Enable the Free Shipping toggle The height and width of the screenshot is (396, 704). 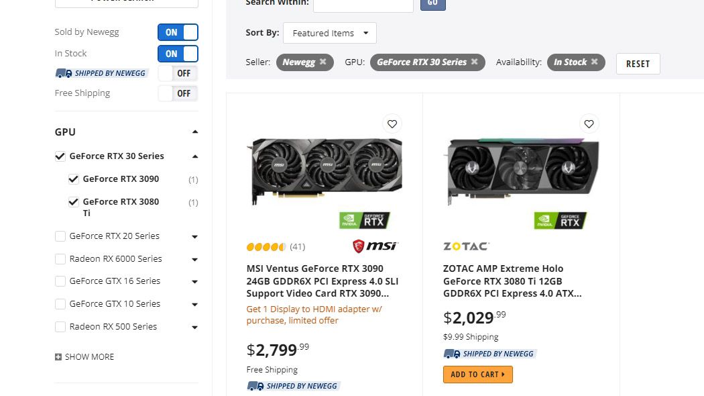point(178,93)
